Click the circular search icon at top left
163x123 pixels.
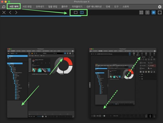pos(4,6)
